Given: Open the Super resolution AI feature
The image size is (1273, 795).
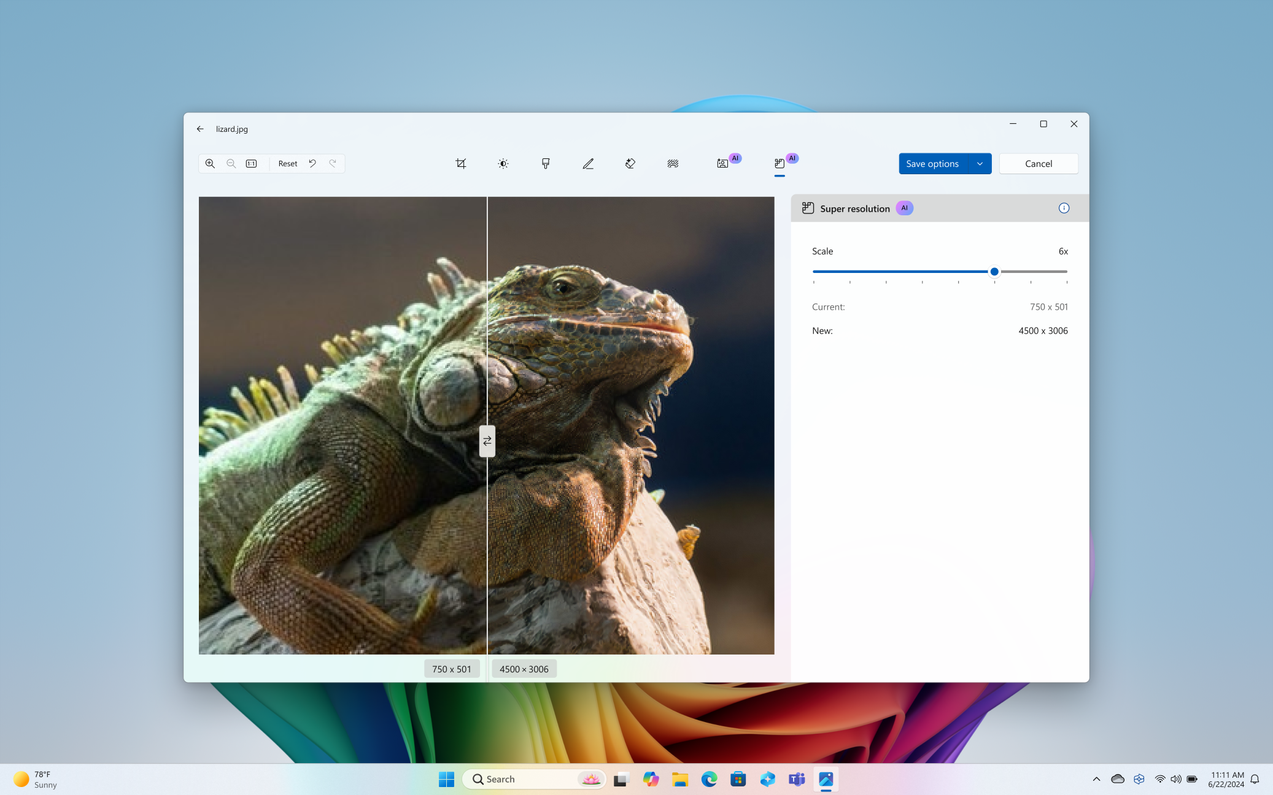Looking at the screenshot, I should coord(780,163).
